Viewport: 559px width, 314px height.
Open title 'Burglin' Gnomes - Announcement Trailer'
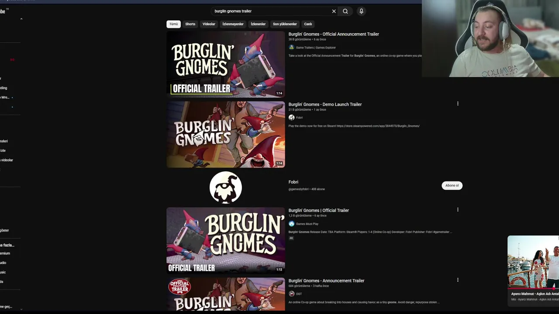326,281
